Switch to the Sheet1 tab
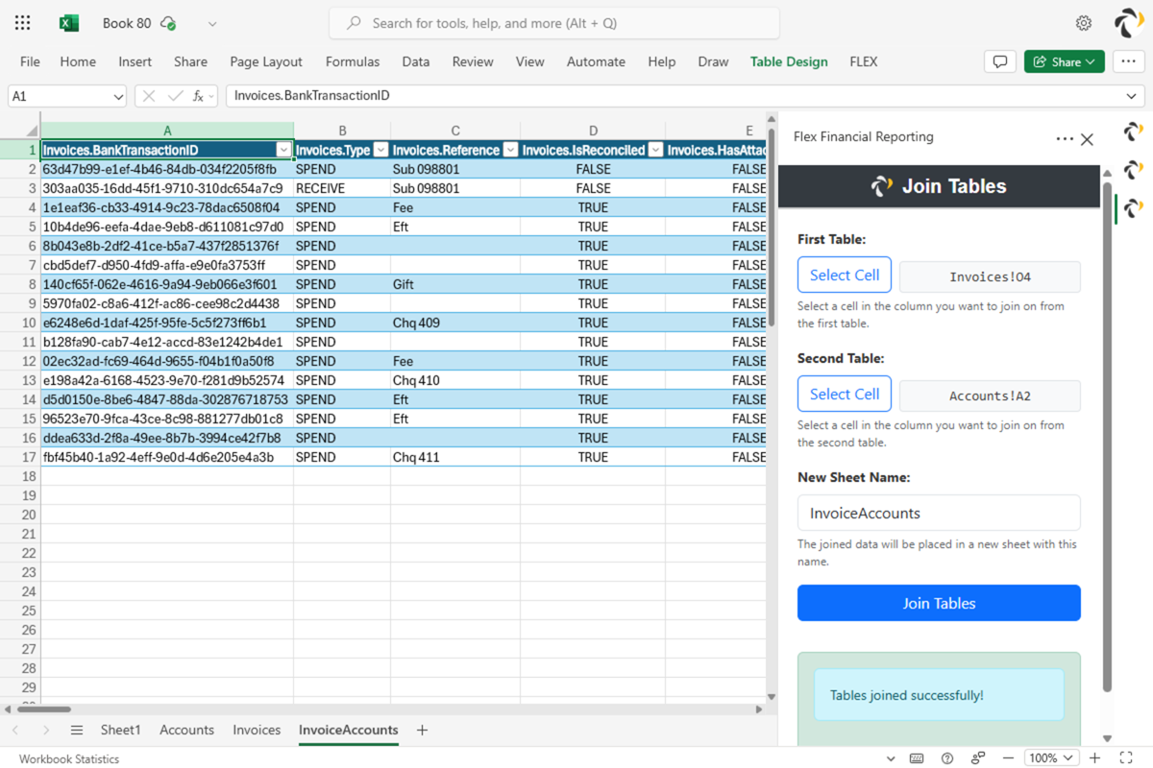Viewport: 1153px width, 768px height. coord(120,731)
